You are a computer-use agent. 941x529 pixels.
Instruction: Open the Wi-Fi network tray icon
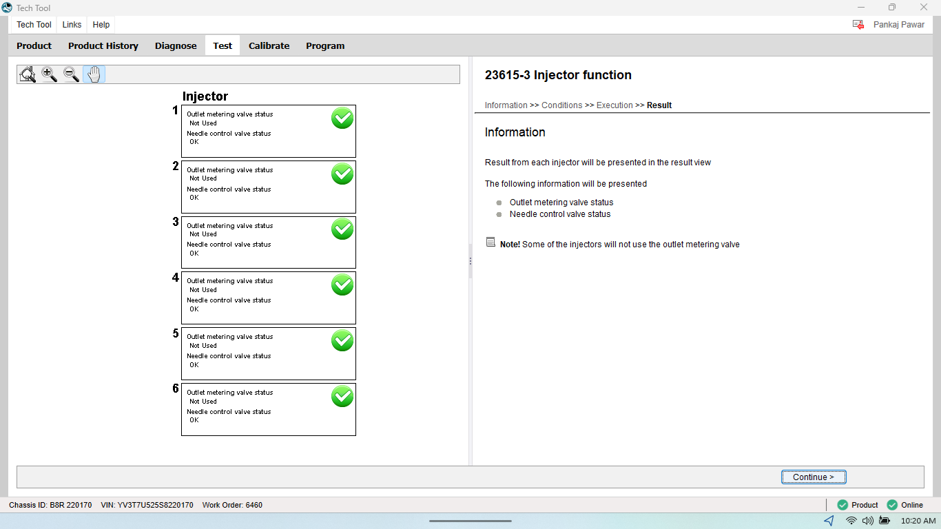(x=851, y=521)
